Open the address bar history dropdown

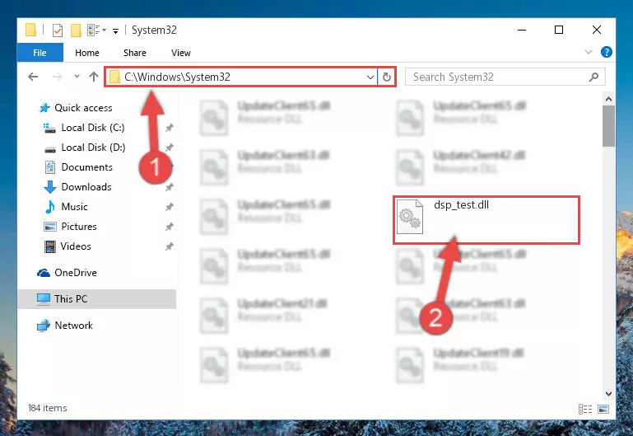(x=370, y=77)
